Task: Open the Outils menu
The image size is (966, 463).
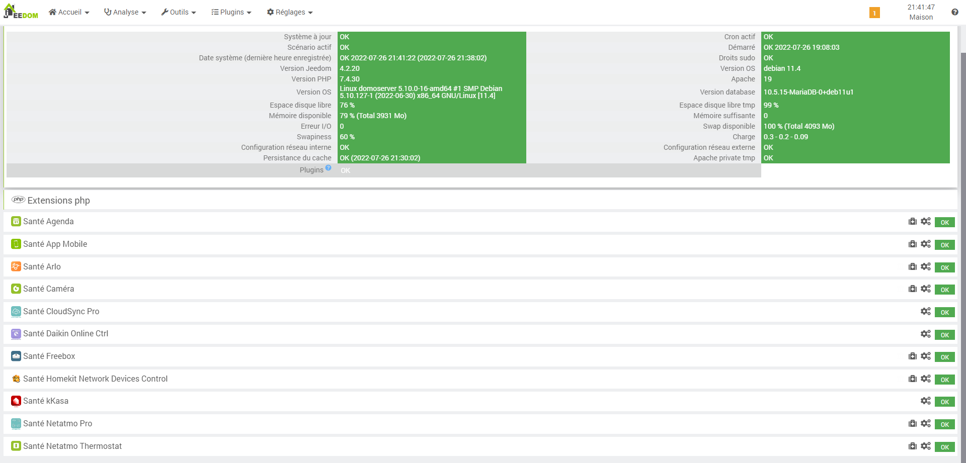Action: click(179, 12)
